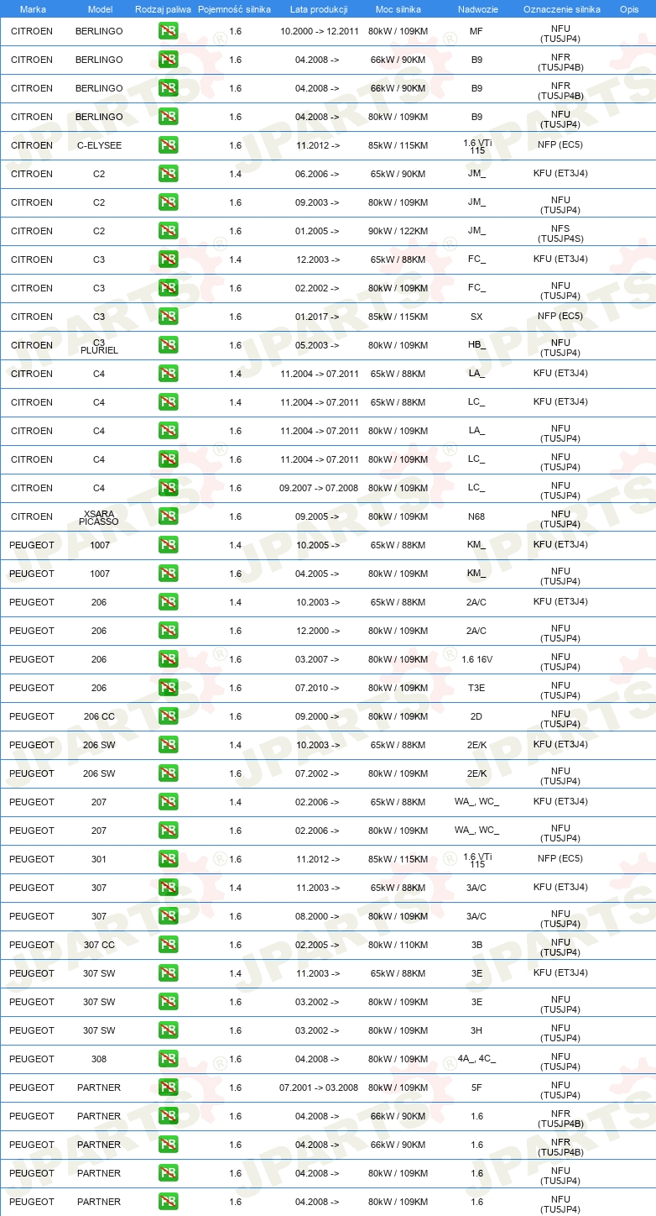
Task: Select the C3 PLURIEL model cell
Action: (x=99, y=346)
